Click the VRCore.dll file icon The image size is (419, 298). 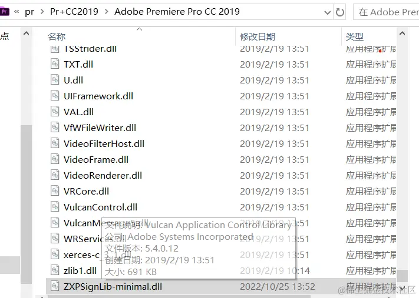55,191
